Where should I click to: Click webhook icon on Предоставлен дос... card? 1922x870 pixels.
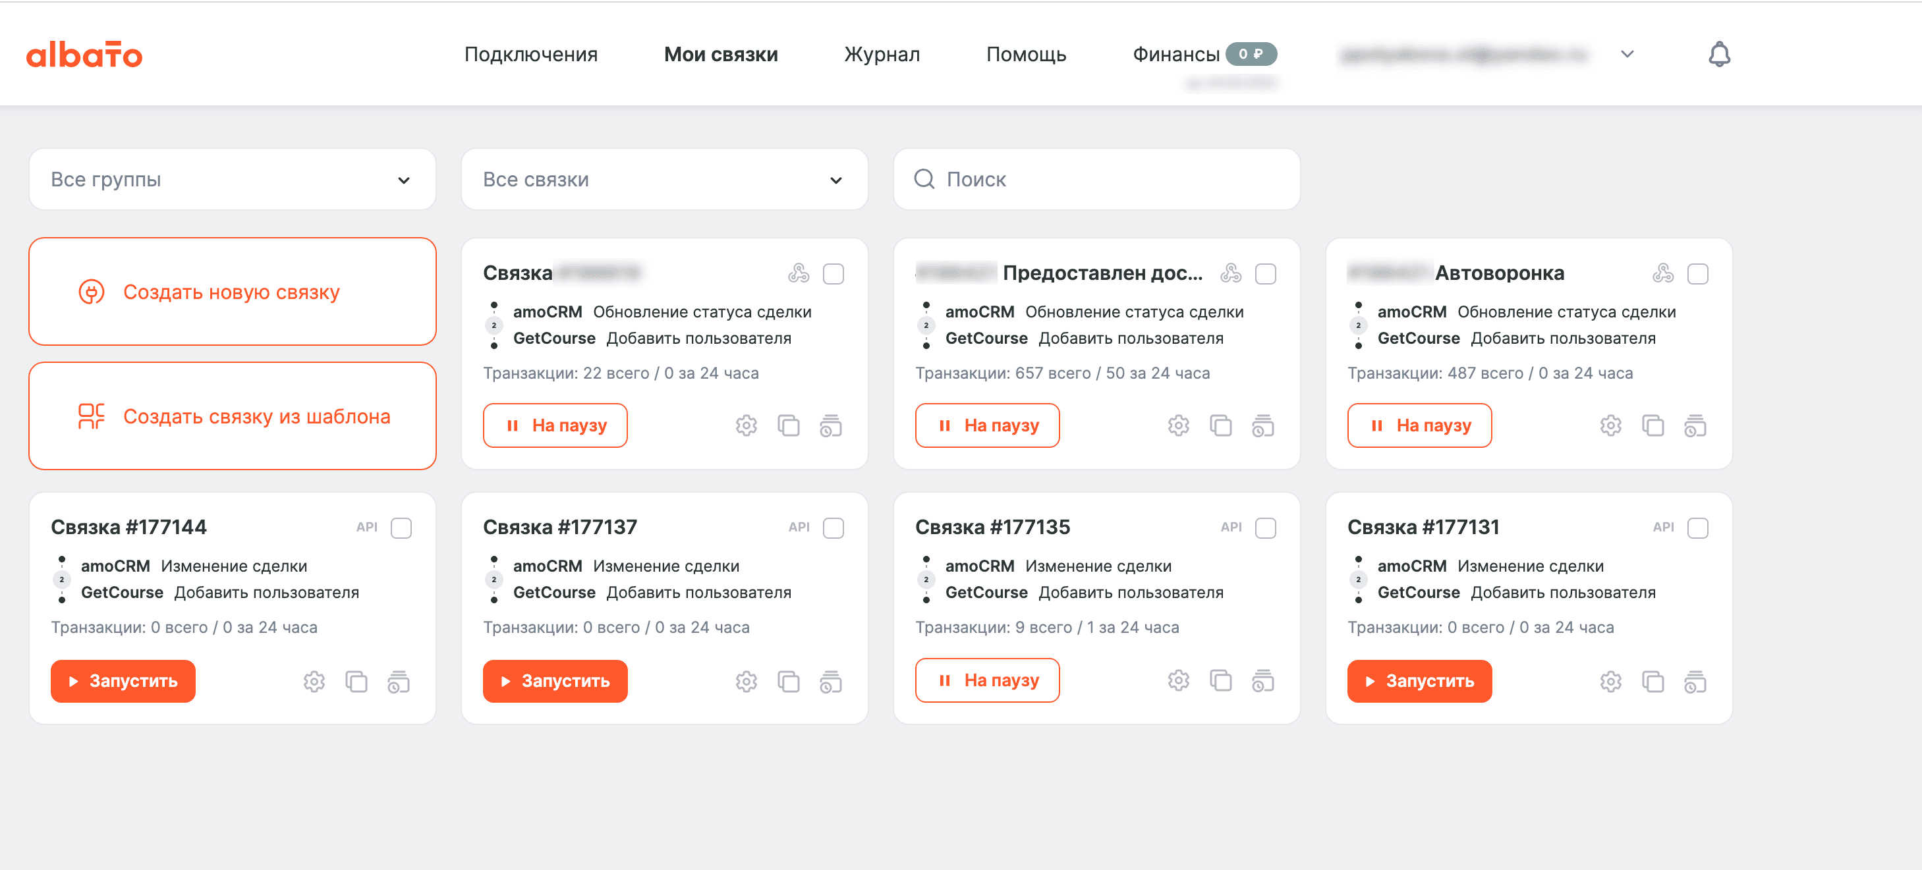click(x=1230, y=273)
